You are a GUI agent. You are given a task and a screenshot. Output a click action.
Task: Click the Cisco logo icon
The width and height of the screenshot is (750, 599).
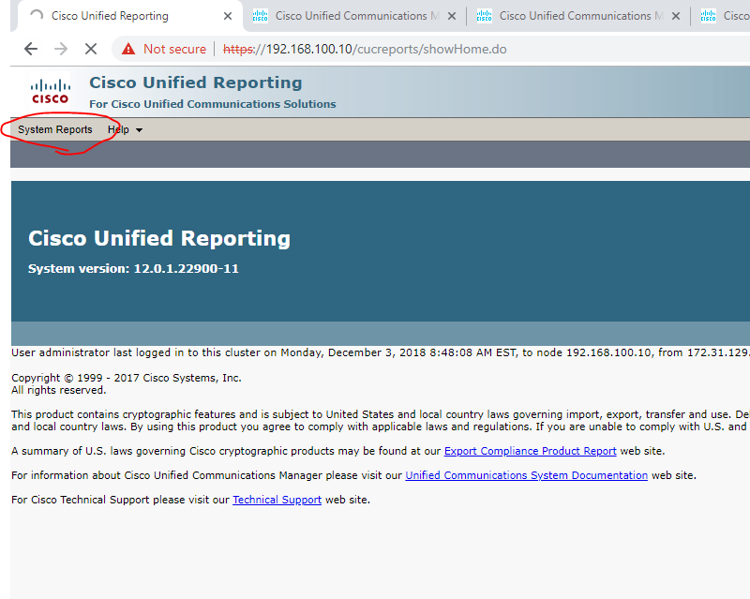[x=50, y=89]
